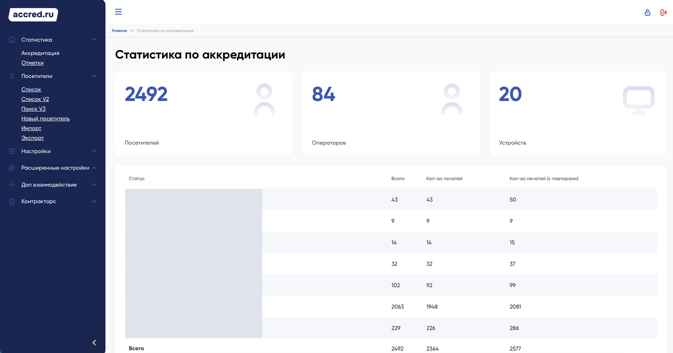Click the person icon beside Посетители
Screen dimensions: 673x353
[x=12, y=76]
